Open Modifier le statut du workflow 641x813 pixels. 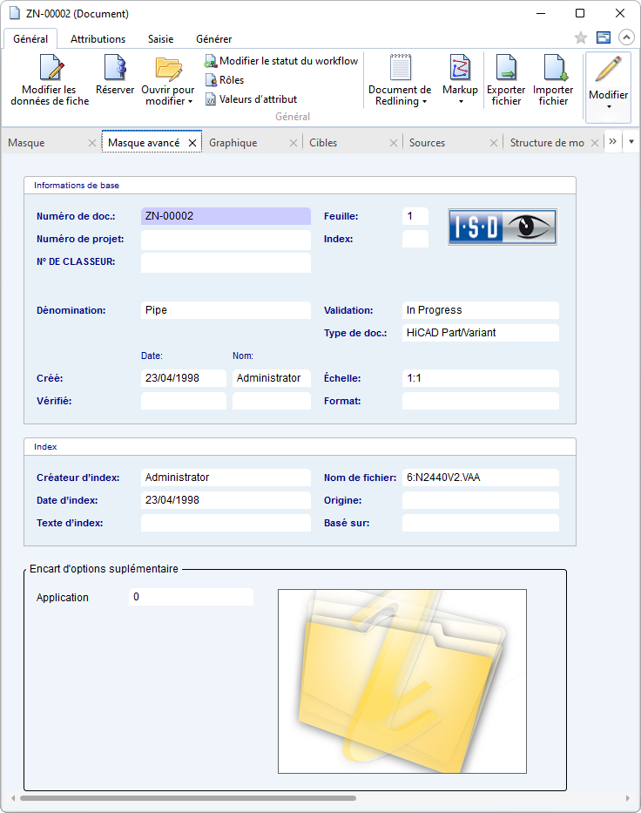coord(281,61)
